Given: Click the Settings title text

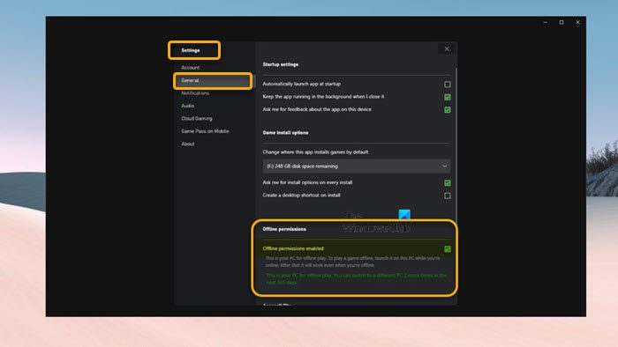Looking at the screenshot, I should point(191,50).
